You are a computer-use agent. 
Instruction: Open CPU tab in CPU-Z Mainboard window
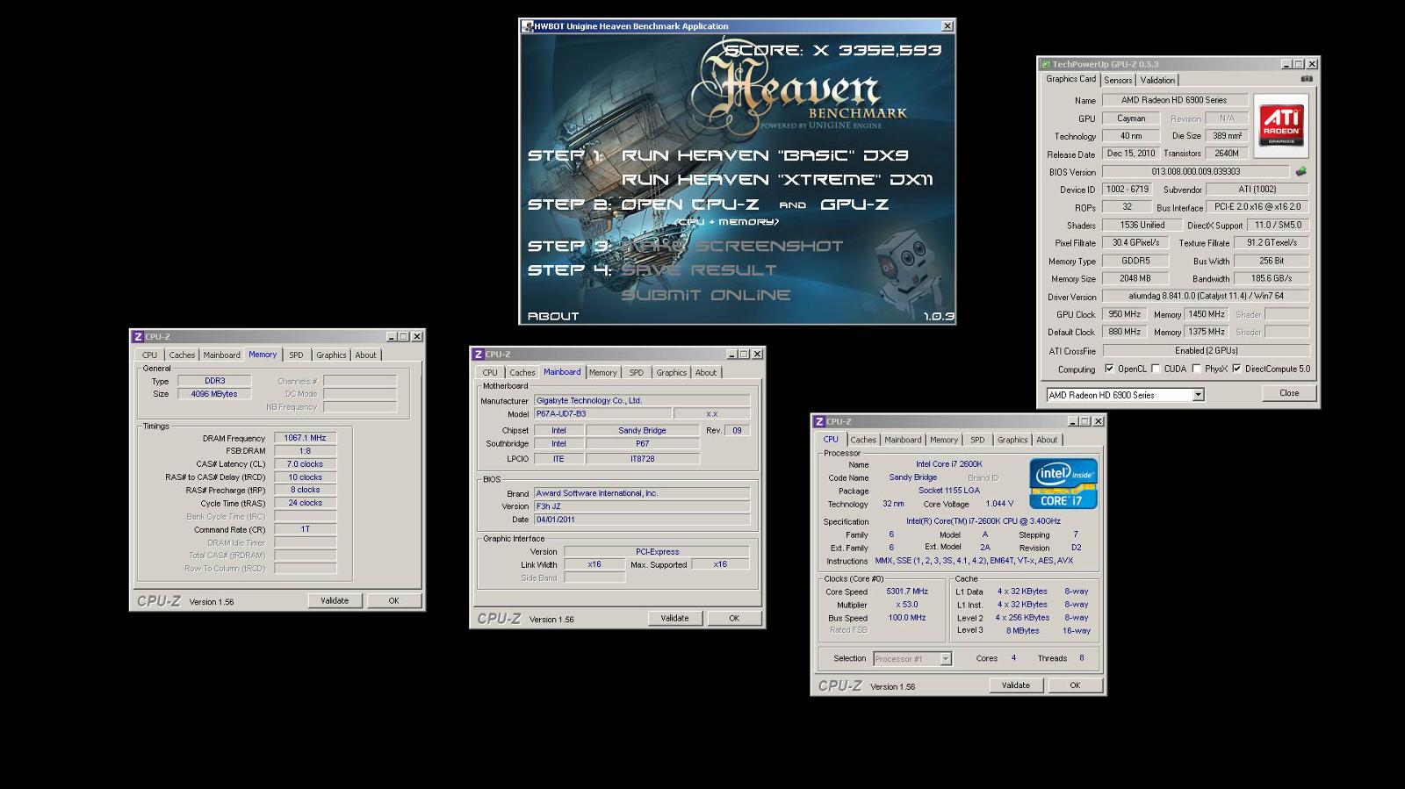tap(490, 373)
